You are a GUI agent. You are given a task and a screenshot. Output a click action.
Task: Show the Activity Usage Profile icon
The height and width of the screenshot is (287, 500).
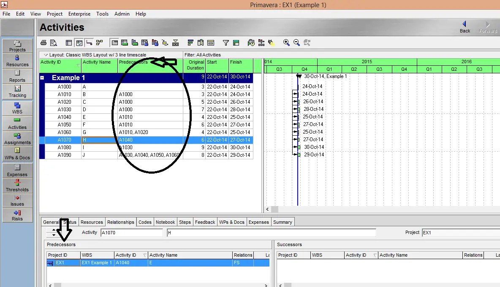pyautogui.click(x=135, y=43)
